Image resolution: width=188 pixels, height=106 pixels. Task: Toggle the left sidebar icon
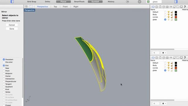(12, 2)
